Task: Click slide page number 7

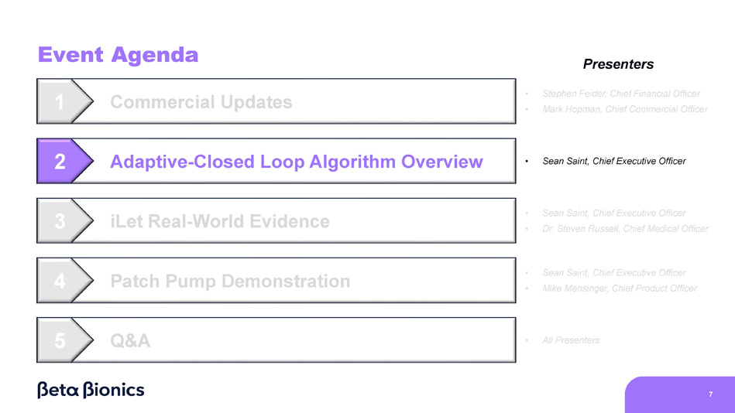Action: pos(709,394)
